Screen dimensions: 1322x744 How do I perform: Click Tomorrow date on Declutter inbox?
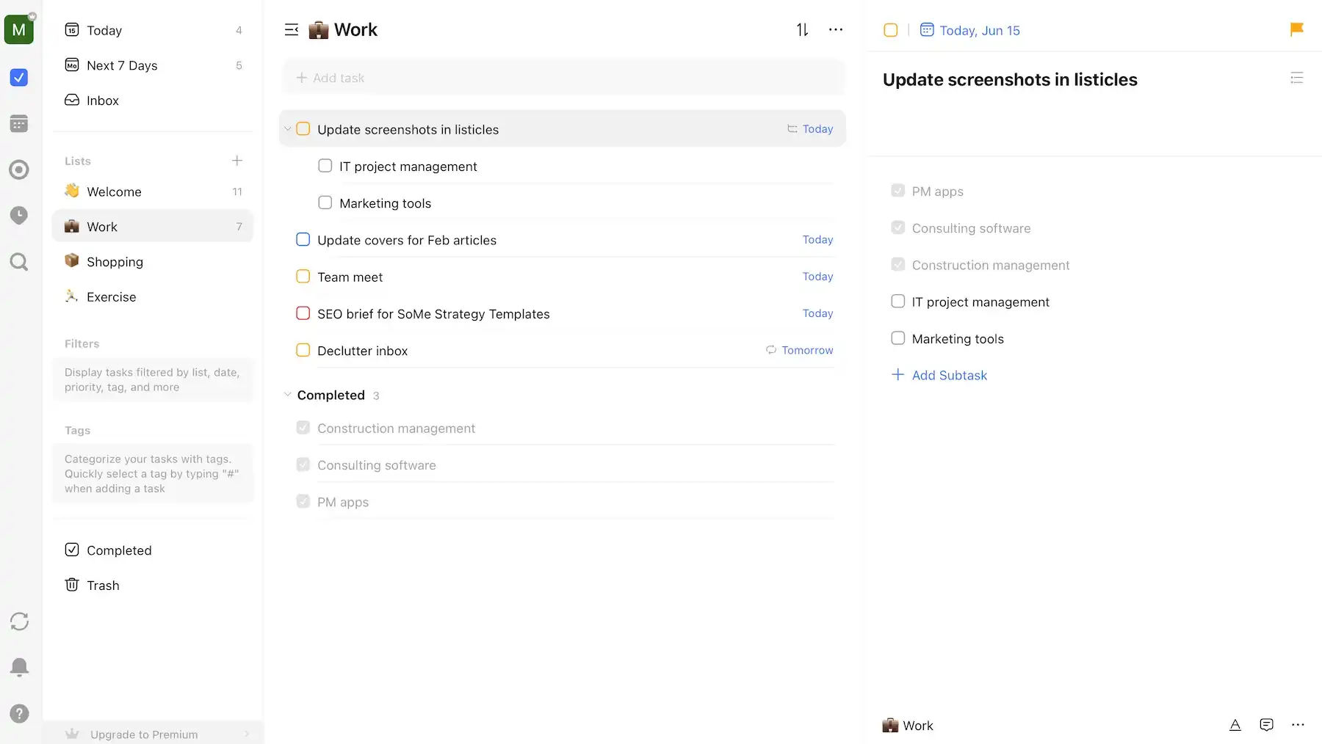tap(807, 350)
